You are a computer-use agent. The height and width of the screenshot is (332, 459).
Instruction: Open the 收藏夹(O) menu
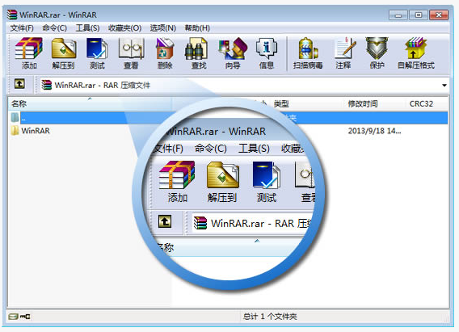pyautogui.click(x=124, y=28)
